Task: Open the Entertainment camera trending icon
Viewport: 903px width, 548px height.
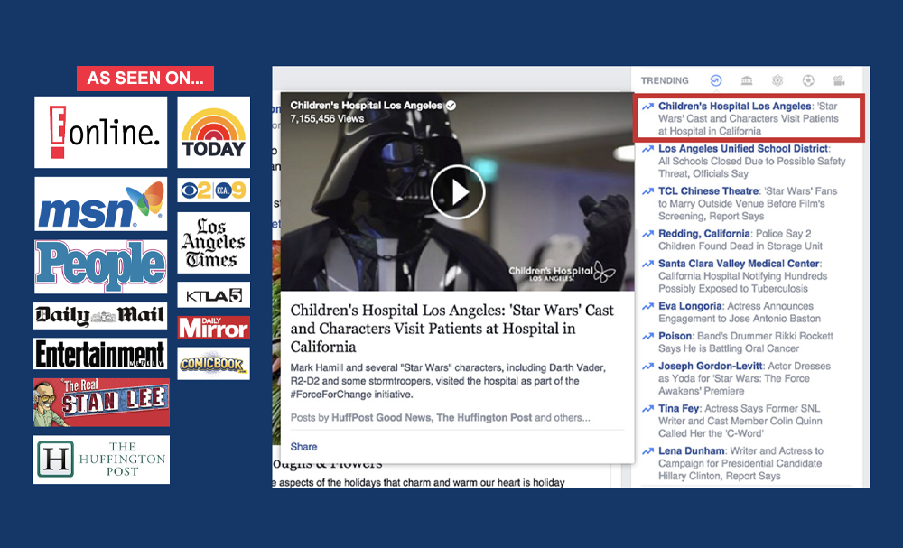Action: 839,80
